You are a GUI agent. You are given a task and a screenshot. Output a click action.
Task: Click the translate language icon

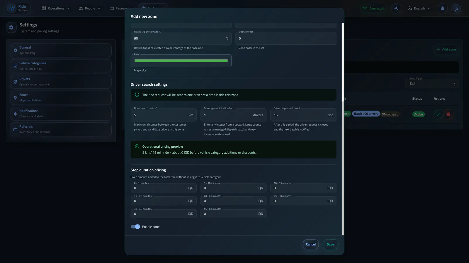pos(410,8)
